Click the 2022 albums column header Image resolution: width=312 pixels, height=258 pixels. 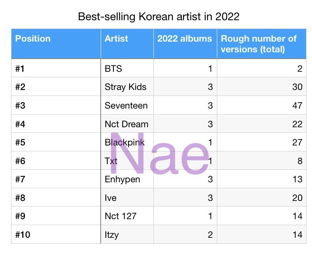[185, 44]
